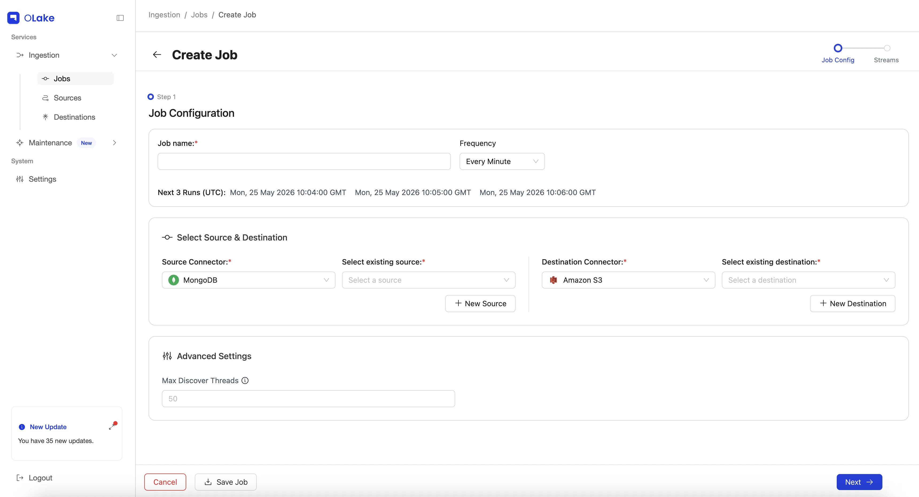Click the info icon next to Max Discover Threads
Screen dimensions: 919x497
[x=245, y=380]
